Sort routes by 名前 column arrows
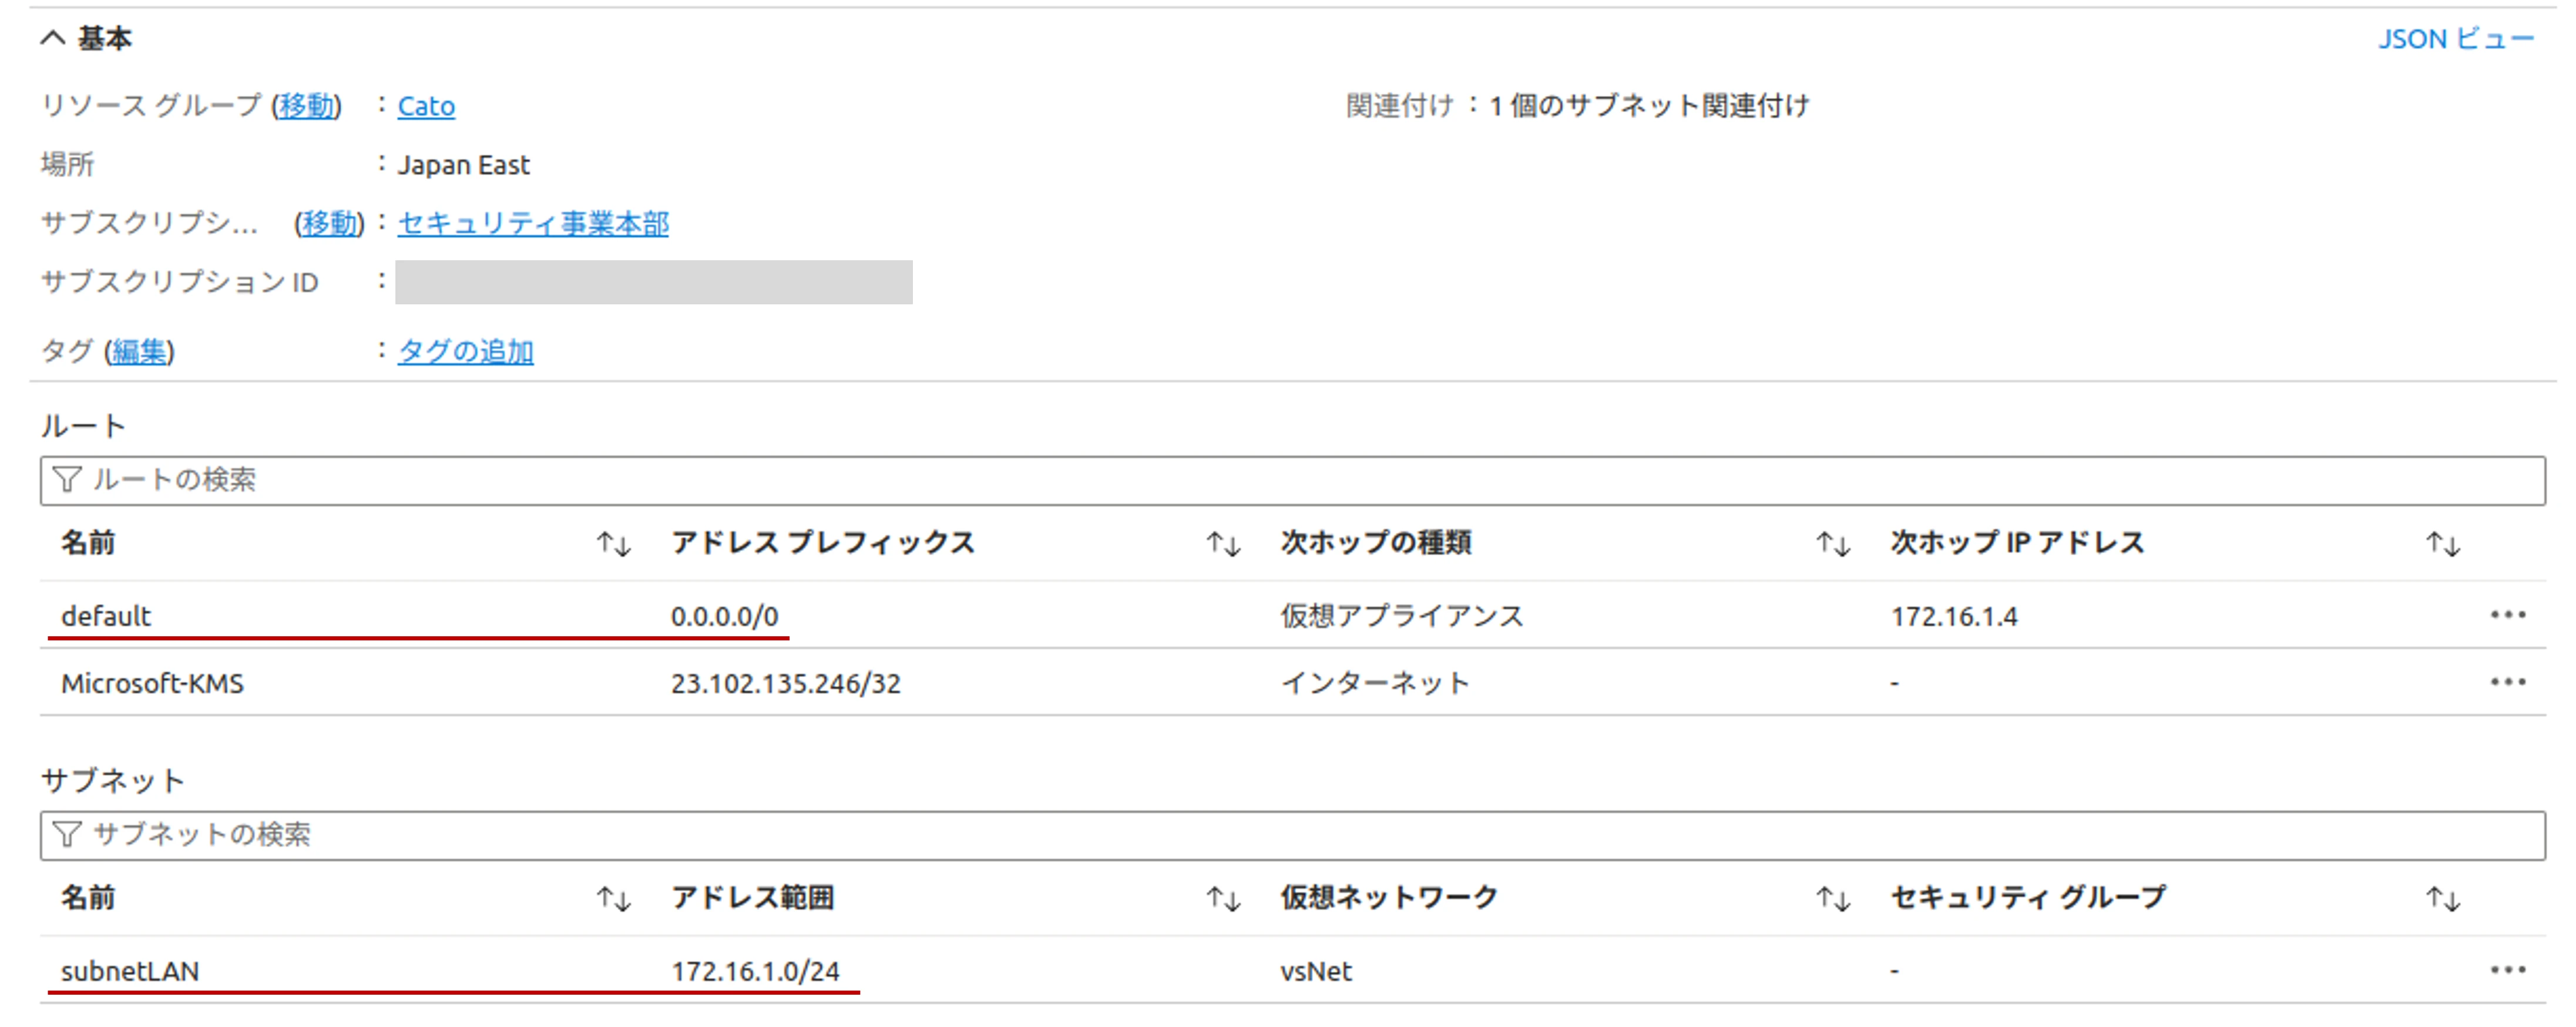The width and height of the screenshot is (2576, 1027). coord(613,544)
